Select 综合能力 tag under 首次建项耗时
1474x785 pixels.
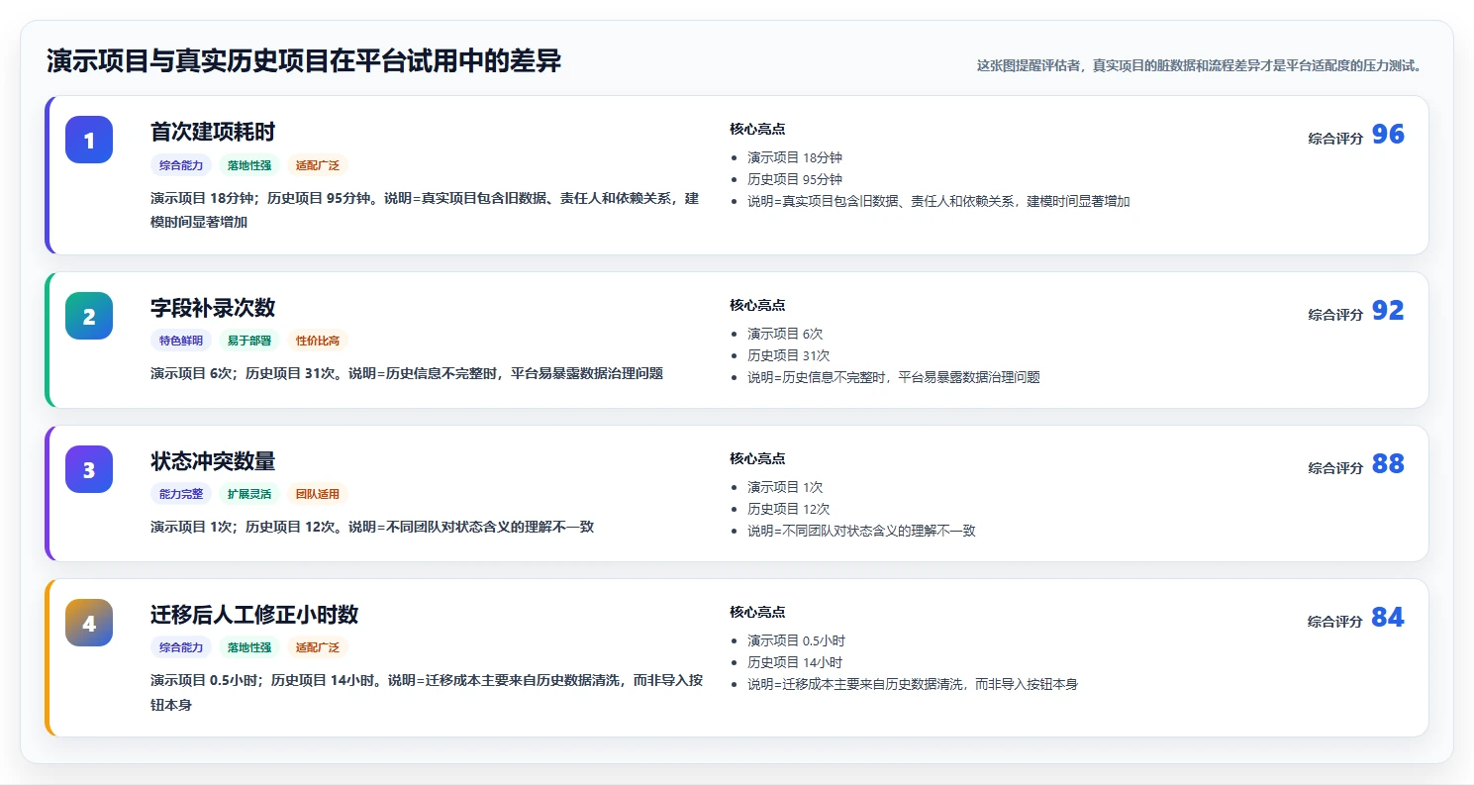click(x=181, y=165)
